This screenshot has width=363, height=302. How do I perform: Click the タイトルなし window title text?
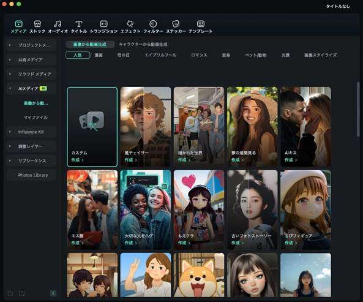[338, 6]
